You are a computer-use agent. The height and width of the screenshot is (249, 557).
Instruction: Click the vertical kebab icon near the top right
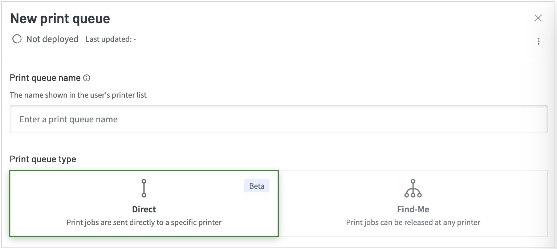click(x=538, y=41)
